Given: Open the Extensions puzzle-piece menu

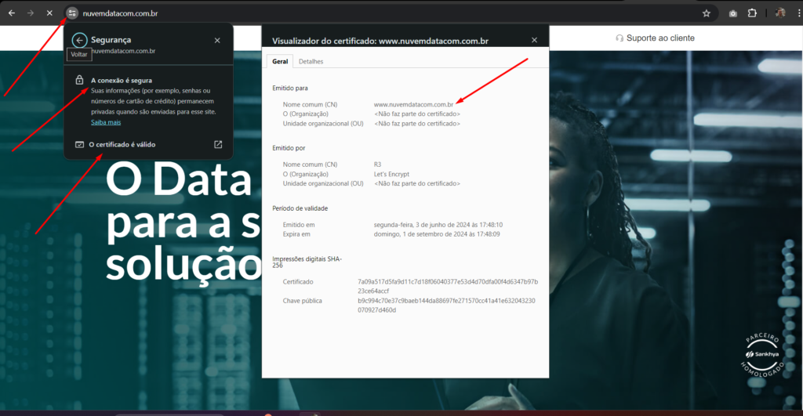Looking at the screenshot, I should [752, 13].
